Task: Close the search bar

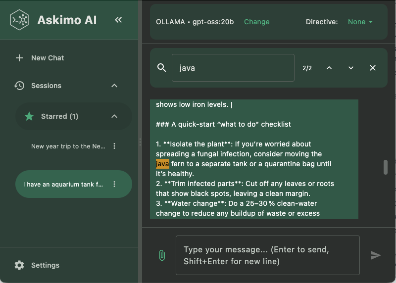Action: (373, 68)
